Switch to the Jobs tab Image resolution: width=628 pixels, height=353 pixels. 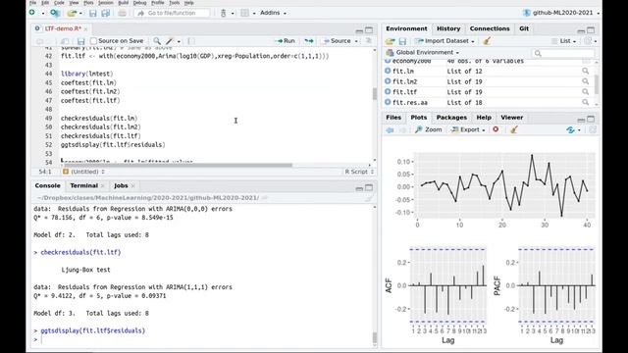tap(121, 185)
